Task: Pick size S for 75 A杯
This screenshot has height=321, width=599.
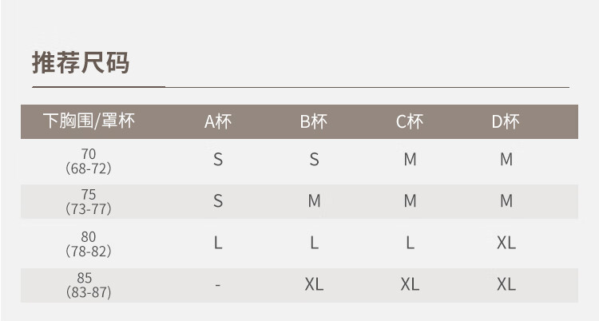Action: coord(218,201)
